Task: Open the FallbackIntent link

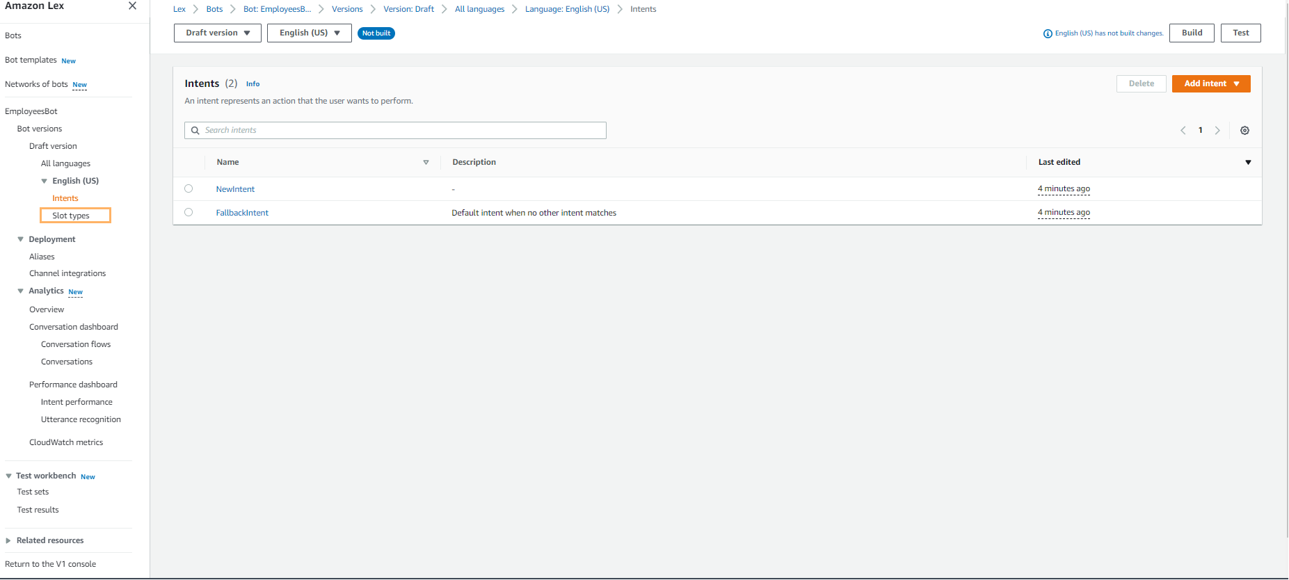Action: pos(242,213)
